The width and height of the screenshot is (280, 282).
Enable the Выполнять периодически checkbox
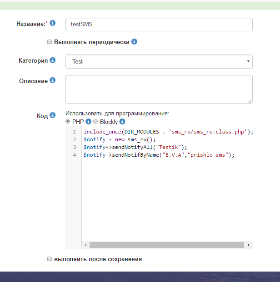(50, 42)
